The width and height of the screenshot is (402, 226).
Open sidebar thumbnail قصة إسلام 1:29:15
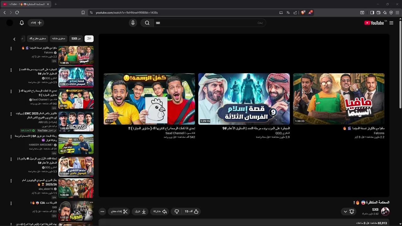76,77
